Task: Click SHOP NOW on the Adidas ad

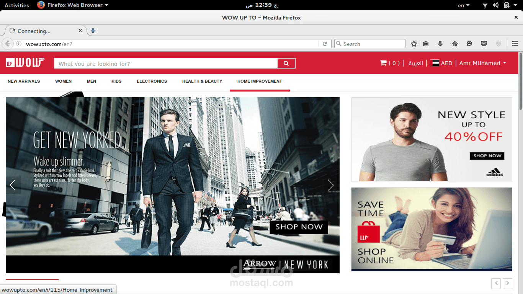Action: pos(487,156)
